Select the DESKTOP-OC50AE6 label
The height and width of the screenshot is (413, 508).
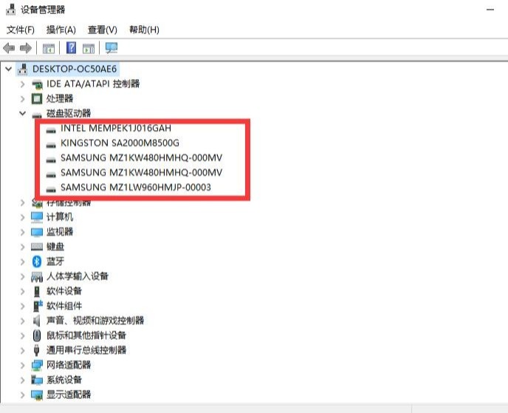(75, 69)
